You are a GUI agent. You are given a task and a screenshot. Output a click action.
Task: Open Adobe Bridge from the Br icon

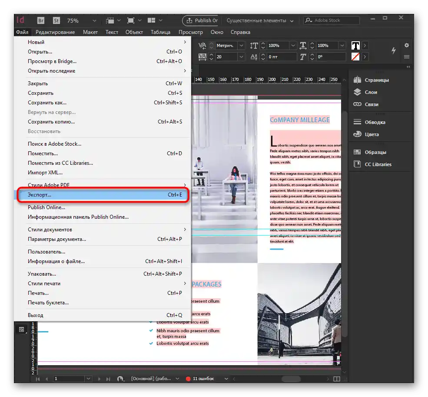[41, 20]
